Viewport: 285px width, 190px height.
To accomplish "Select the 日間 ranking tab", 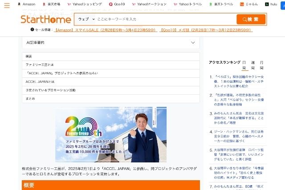I will click(x=244, y=65).
